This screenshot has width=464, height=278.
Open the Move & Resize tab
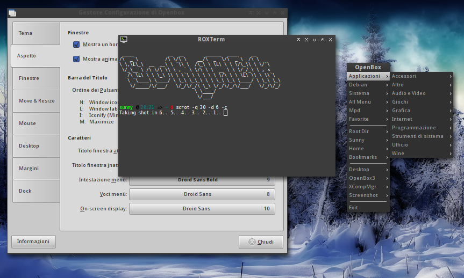36,101
